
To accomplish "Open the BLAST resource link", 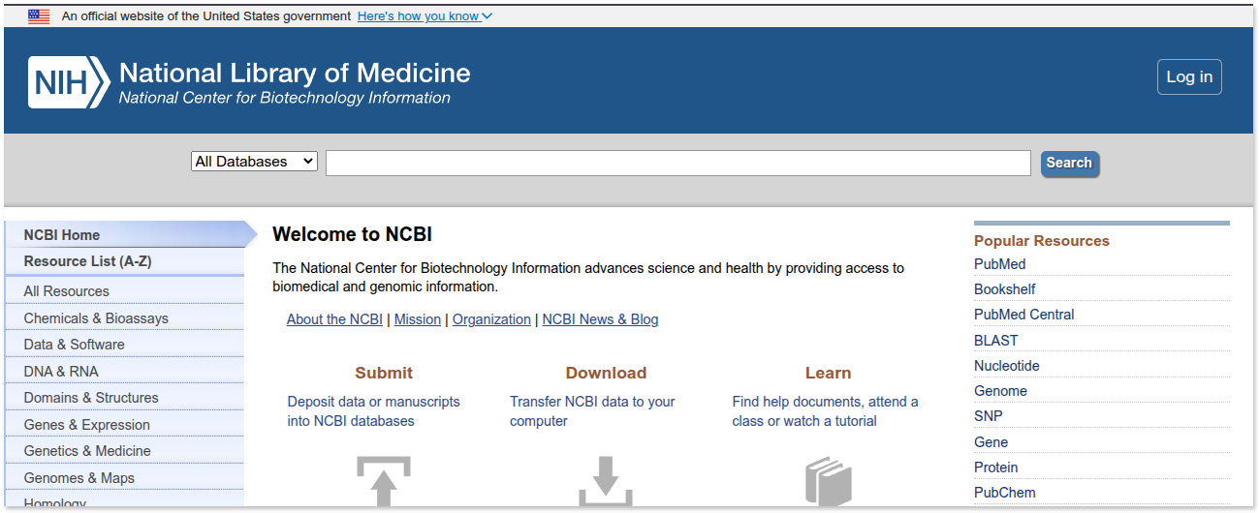I will pyautogui.click(x=995, y=341).
